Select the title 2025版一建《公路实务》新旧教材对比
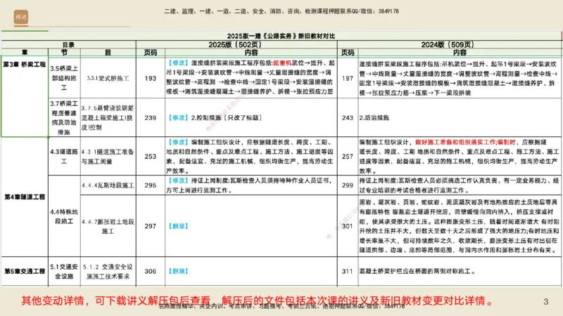563x316 pixels. pos(281,36)
